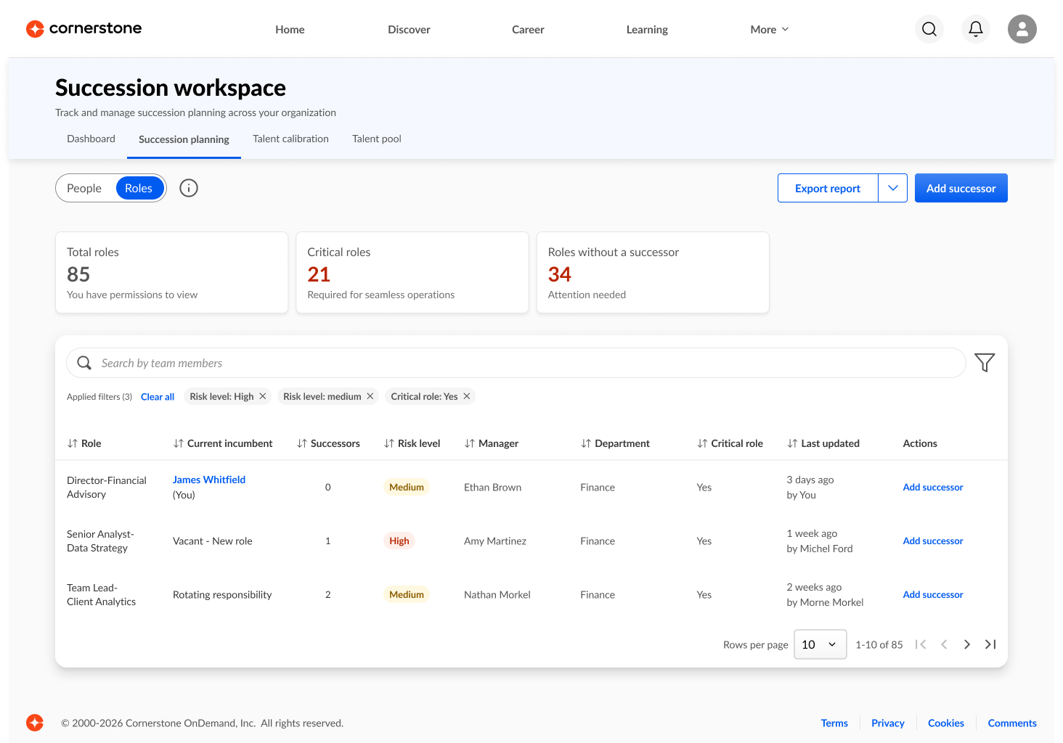
Task: Add successor for Team Lead-Client Analytics
Action: (933, 594)
